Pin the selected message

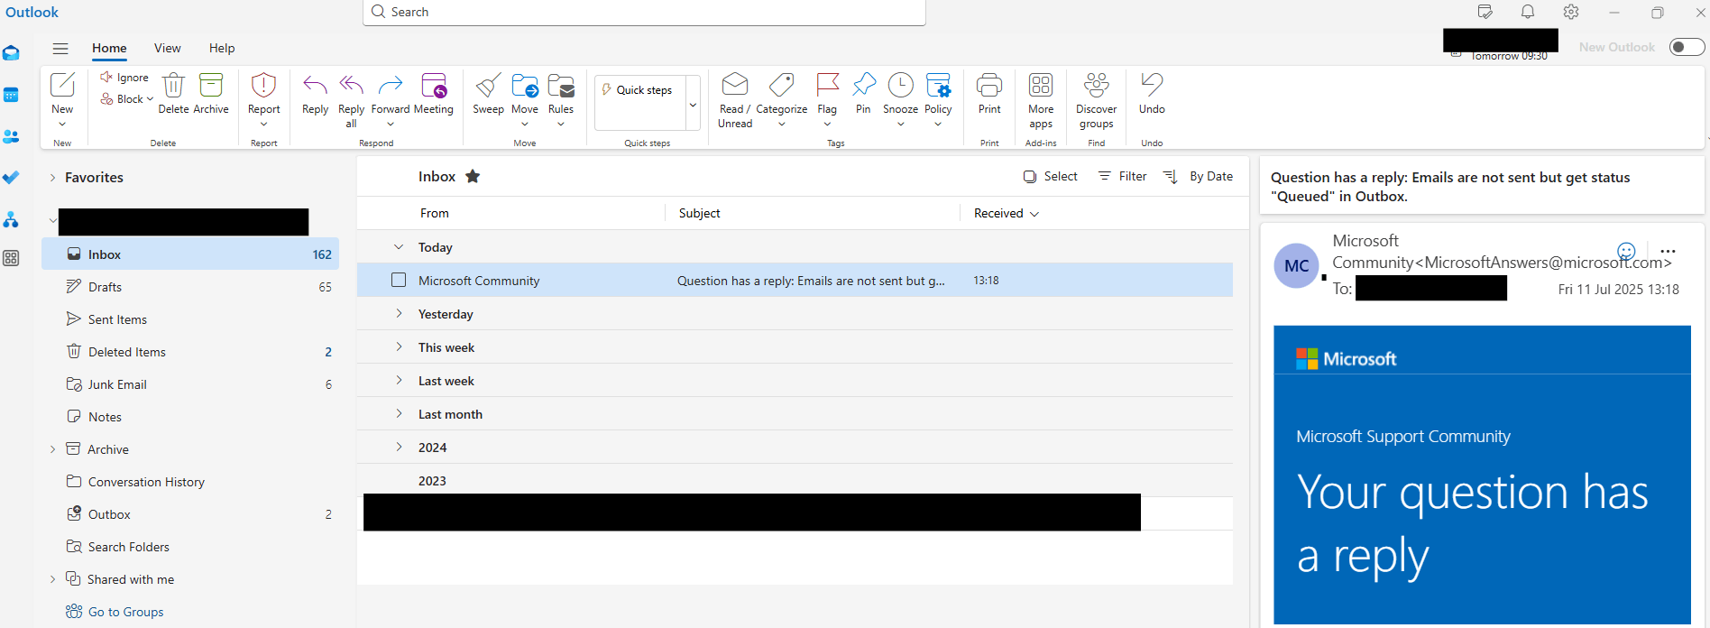pos(863,94)
